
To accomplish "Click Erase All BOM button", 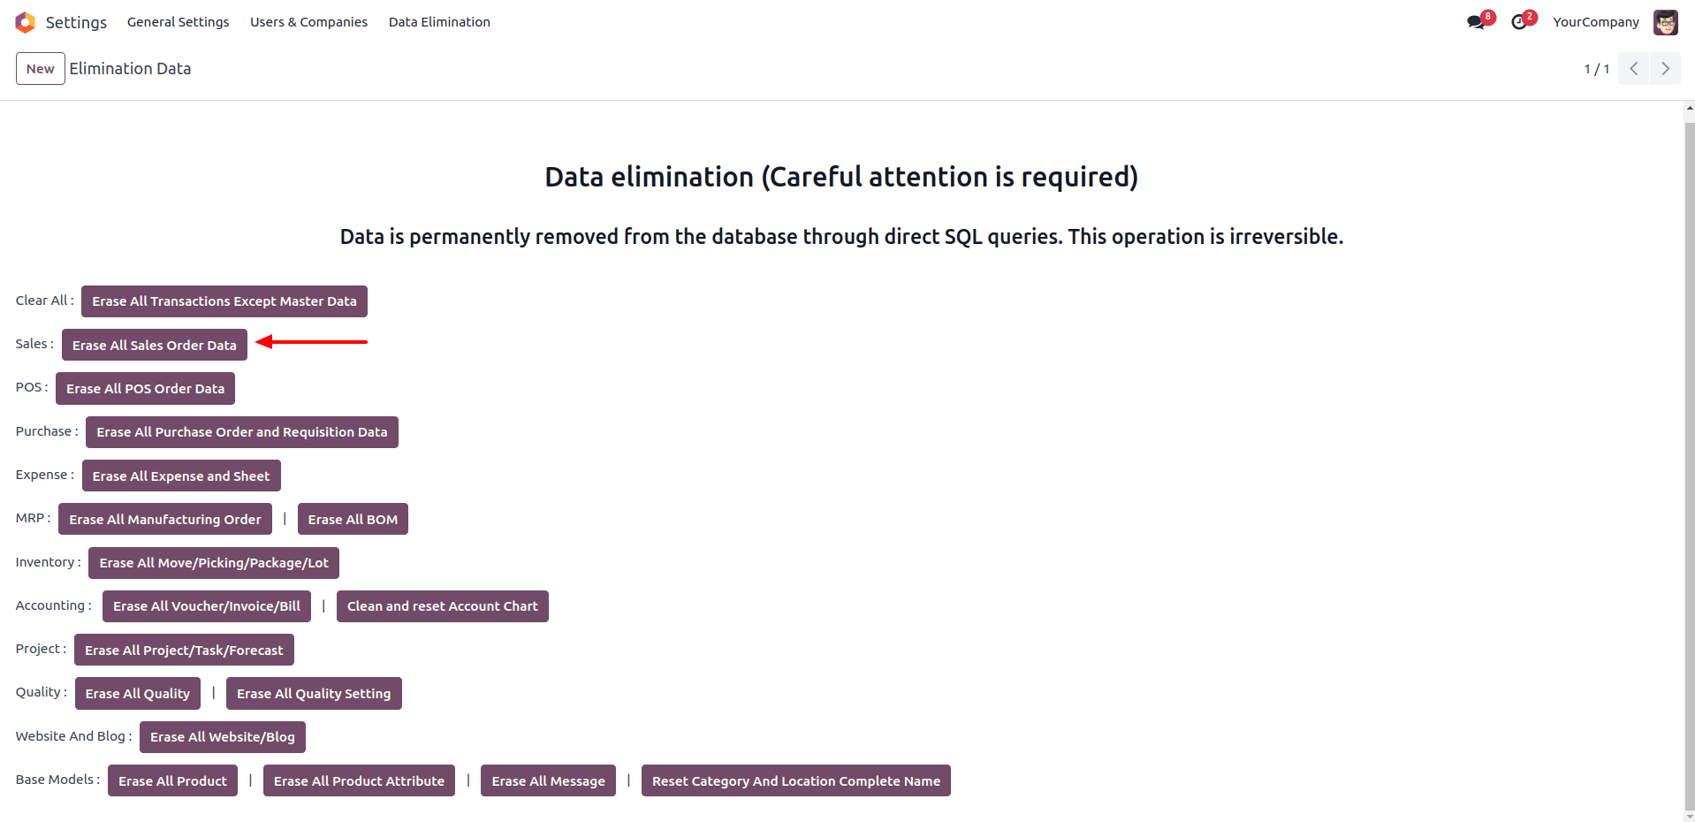I will click(x=353, y=519).
